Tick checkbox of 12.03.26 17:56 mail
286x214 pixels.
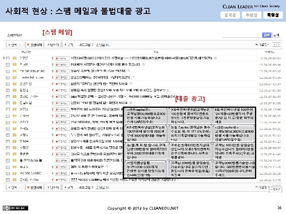(8, 109)
